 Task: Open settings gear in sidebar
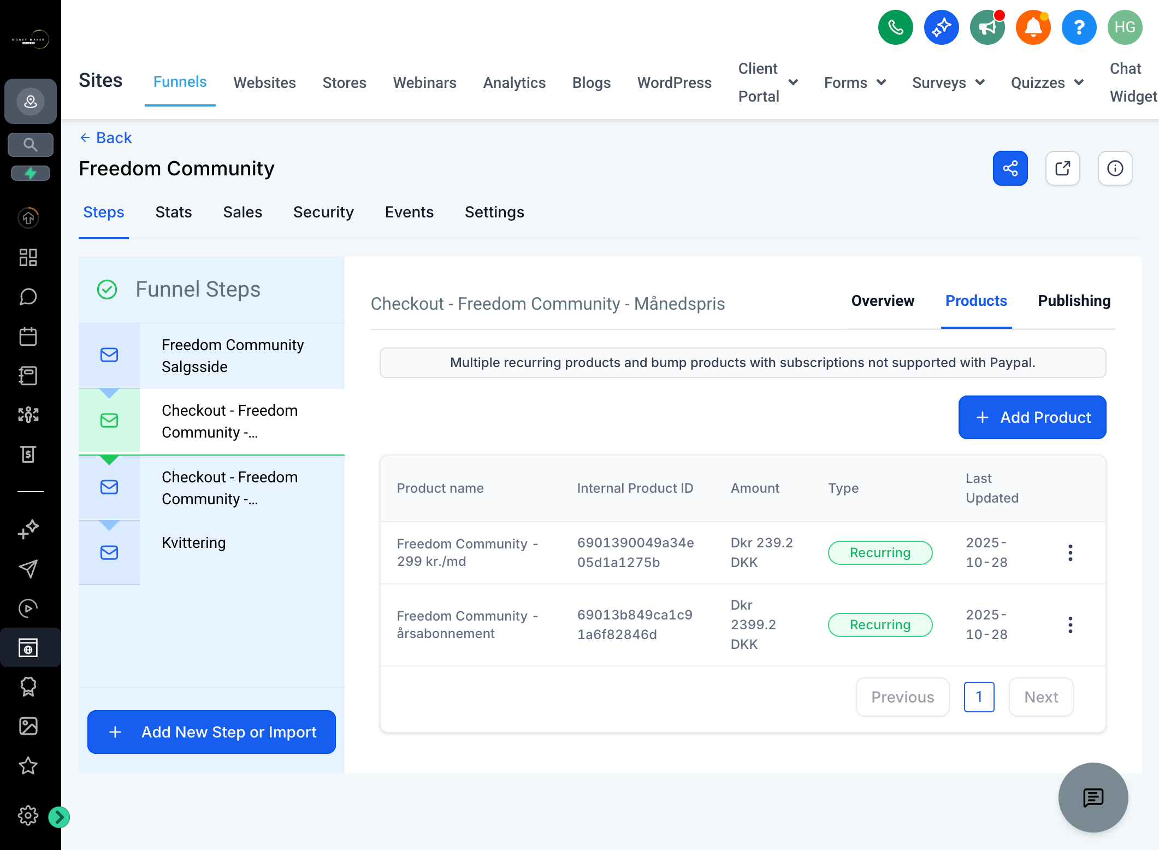28,816
